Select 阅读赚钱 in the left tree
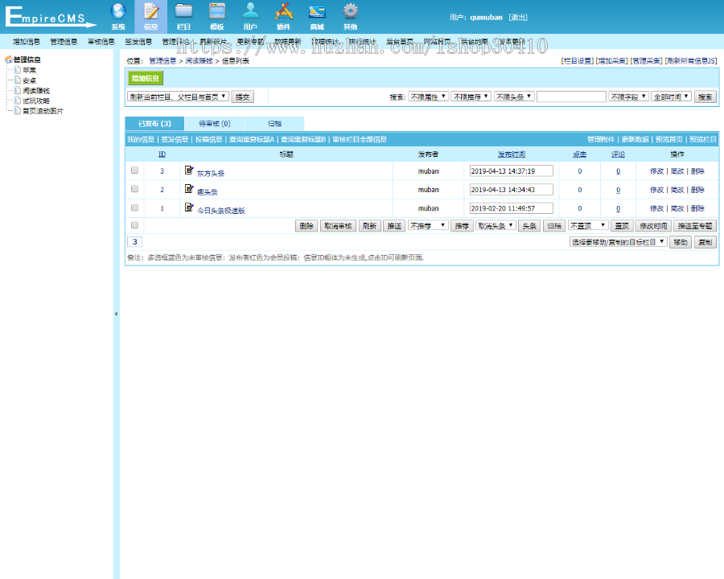Image resolution: width=724 pixels, height=579 pixels. pos(36,91)
